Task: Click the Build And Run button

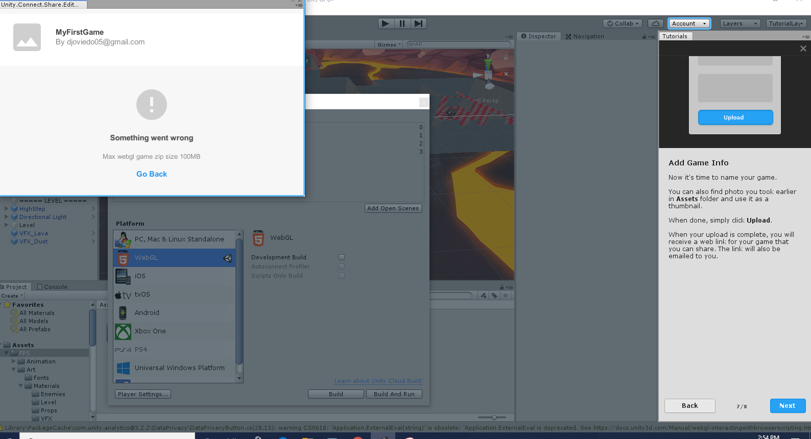Action: click(x=394, y=394)
